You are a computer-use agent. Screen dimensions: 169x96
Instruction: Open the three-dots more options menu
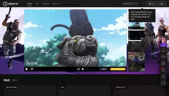[142, 3]
